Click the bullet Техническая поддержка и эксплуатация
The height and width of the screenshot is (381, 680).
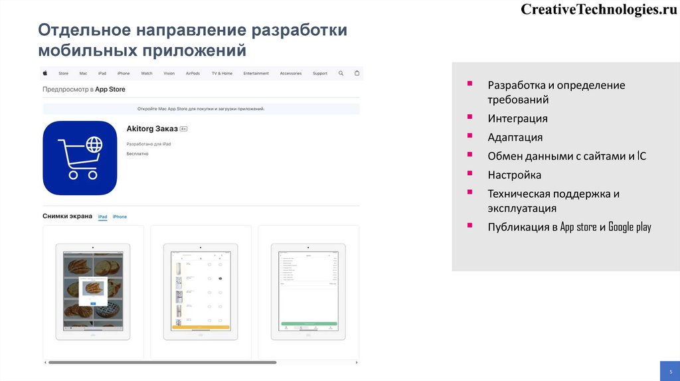pyautogui.click(x=553, y=200)
